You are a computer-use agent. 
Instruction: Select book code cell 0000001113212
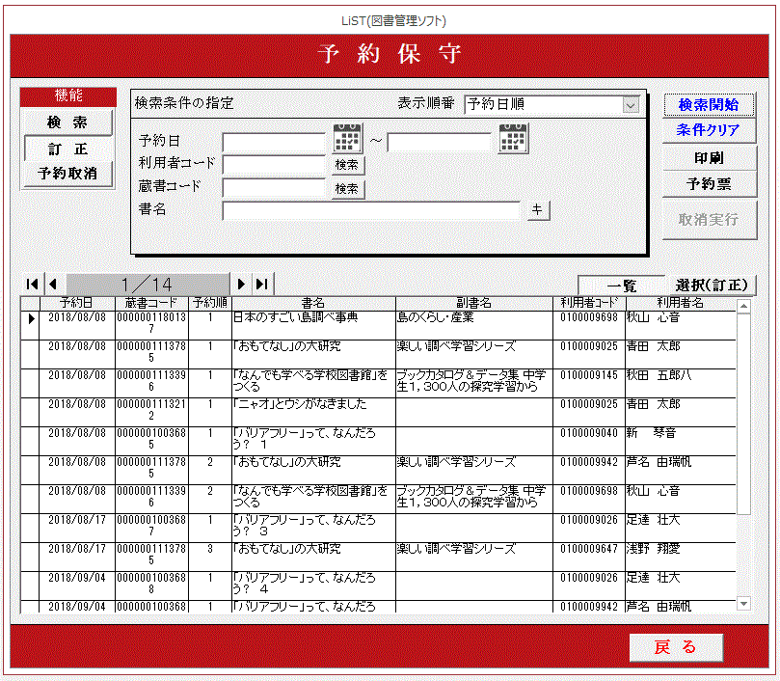pos(151,412)
